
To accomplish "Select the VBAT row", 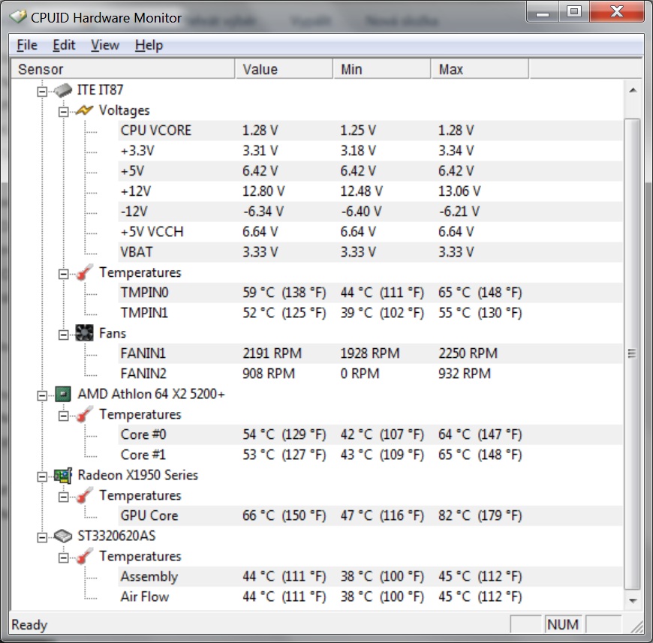I will point(370,252).
